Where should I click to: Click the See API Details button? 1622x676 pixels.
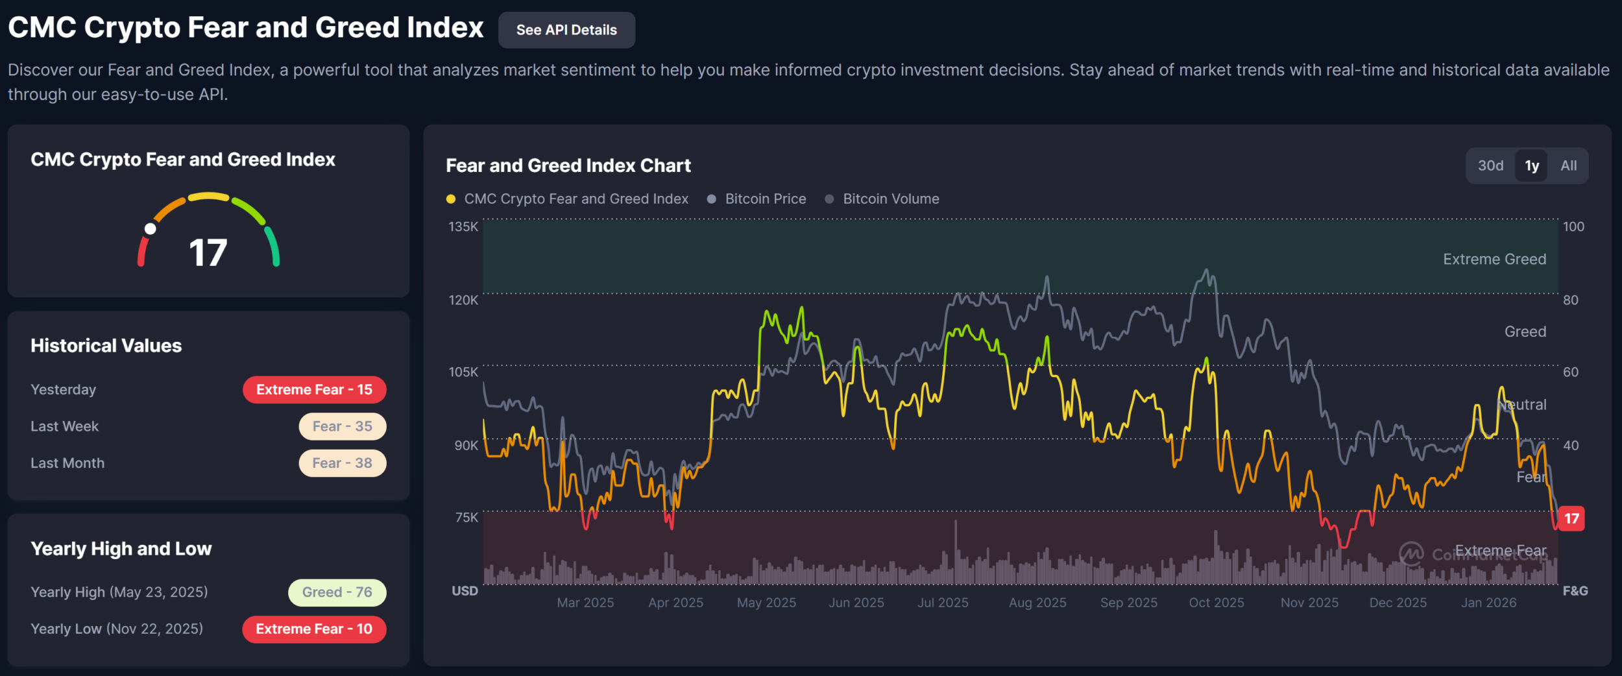click(x=566, y=30)
